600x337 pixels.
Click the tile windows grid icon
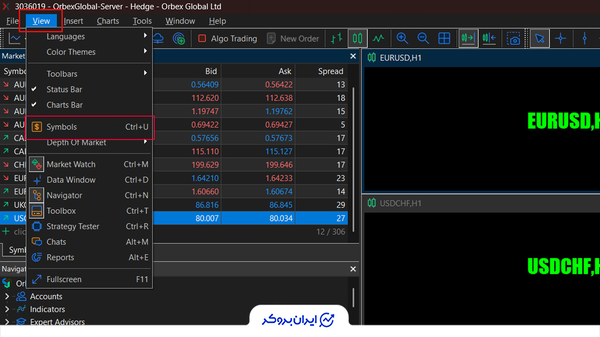(x=444, y=38)
